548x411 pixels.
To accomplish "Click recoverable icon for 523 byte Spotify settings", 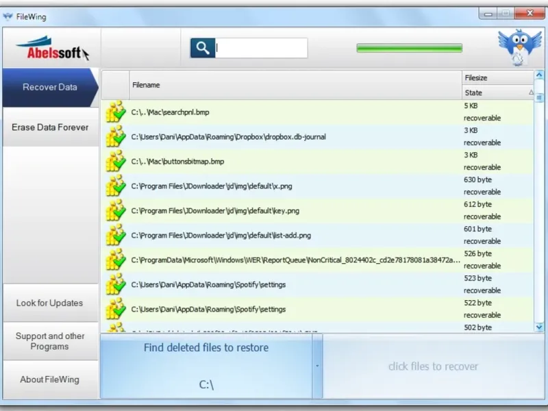I will [116, 284].
